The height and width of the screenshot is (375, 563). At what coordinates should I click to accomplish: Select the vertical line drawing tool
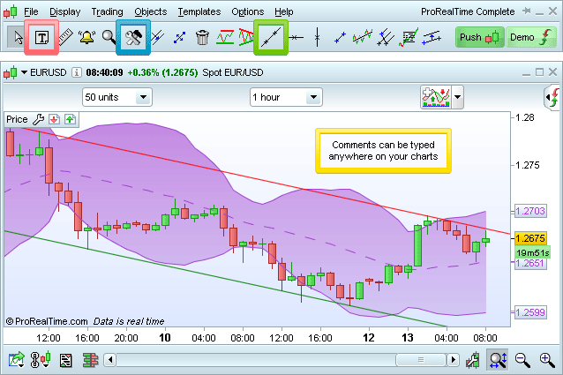pos(317,37)
